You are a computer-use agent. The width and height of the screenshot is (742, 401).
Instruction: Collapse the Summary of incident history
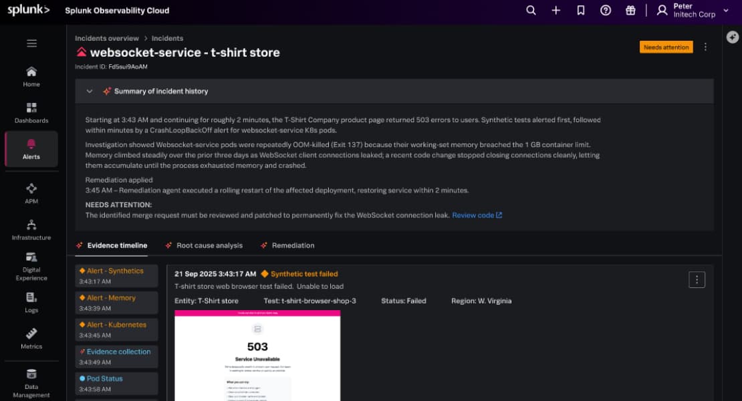click(x=89, y=92)
